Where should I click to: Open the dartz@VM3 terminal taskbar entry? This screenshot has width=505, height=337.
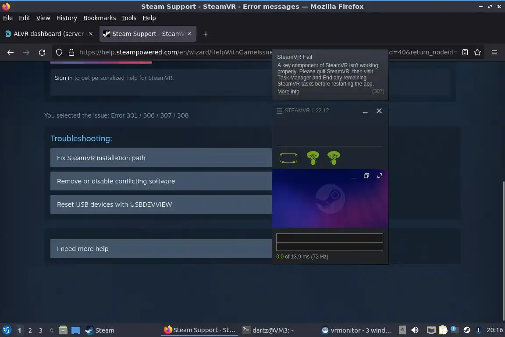click(268, 330)
